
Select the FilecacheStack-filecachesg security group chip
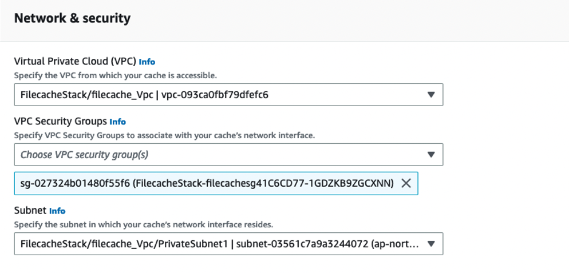coord(206,183)
